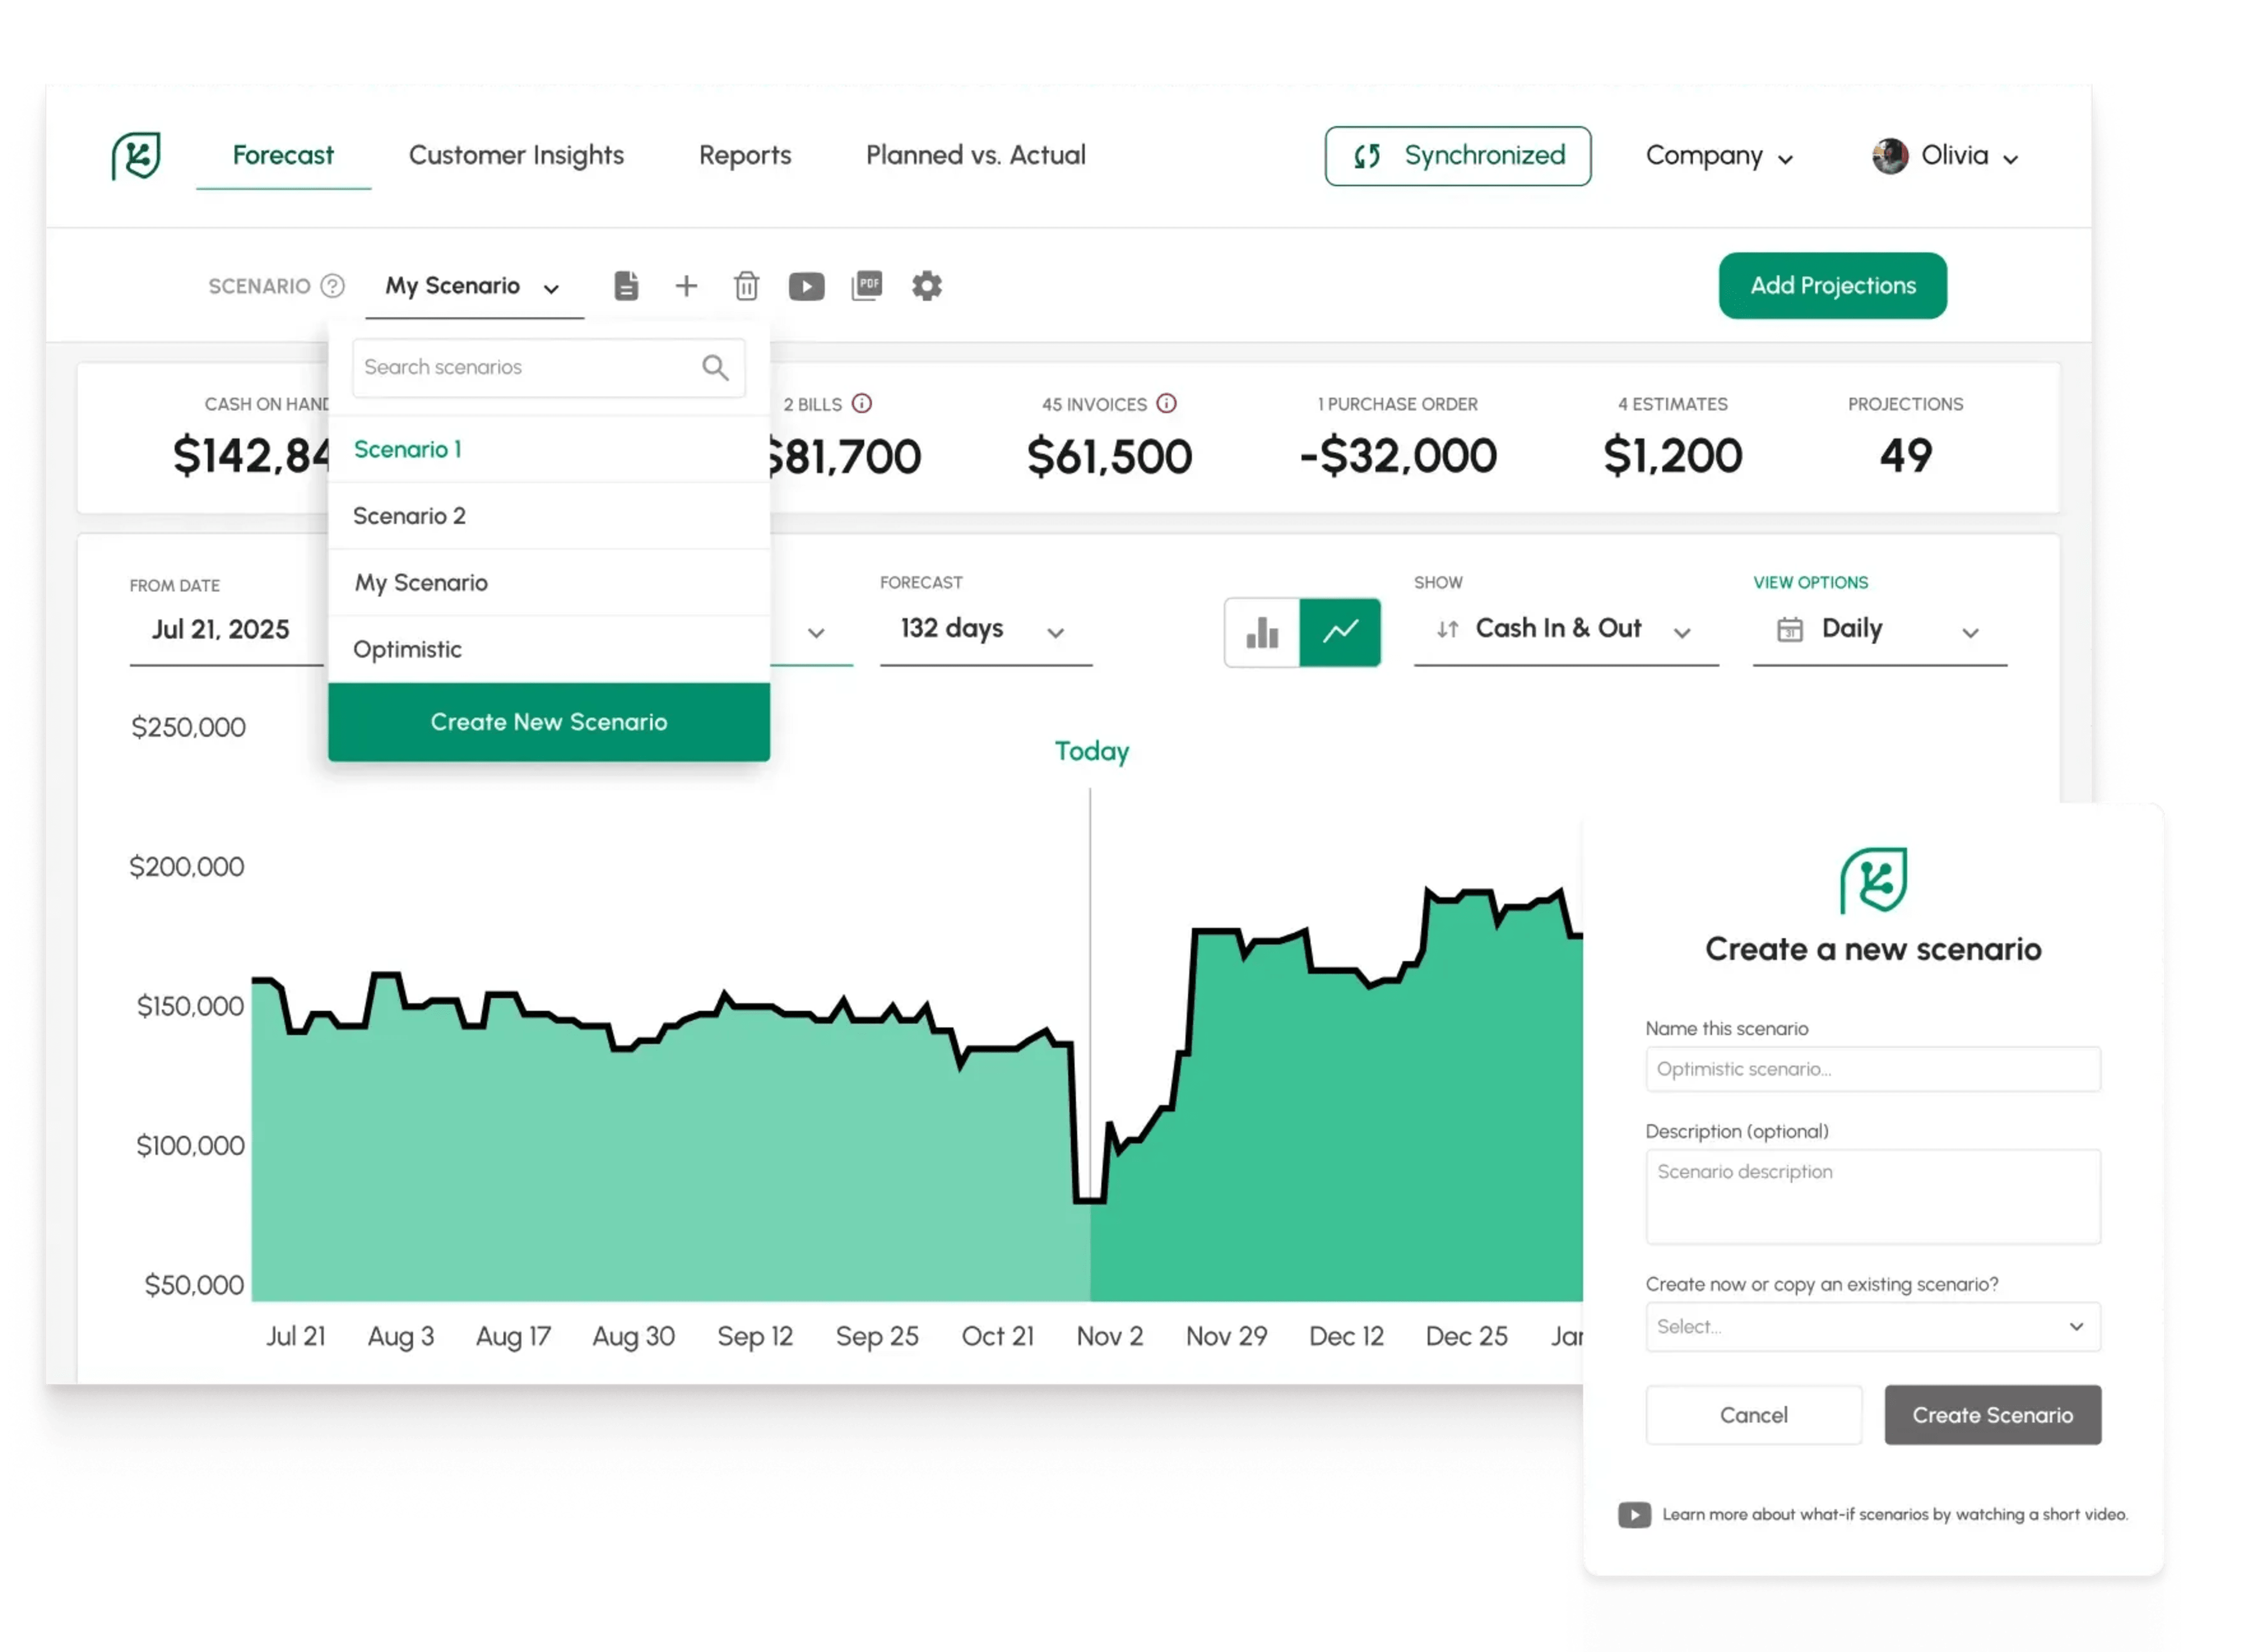Export scenario with the PDF icon
The image size is (2241, 1652).
(866, 286)
